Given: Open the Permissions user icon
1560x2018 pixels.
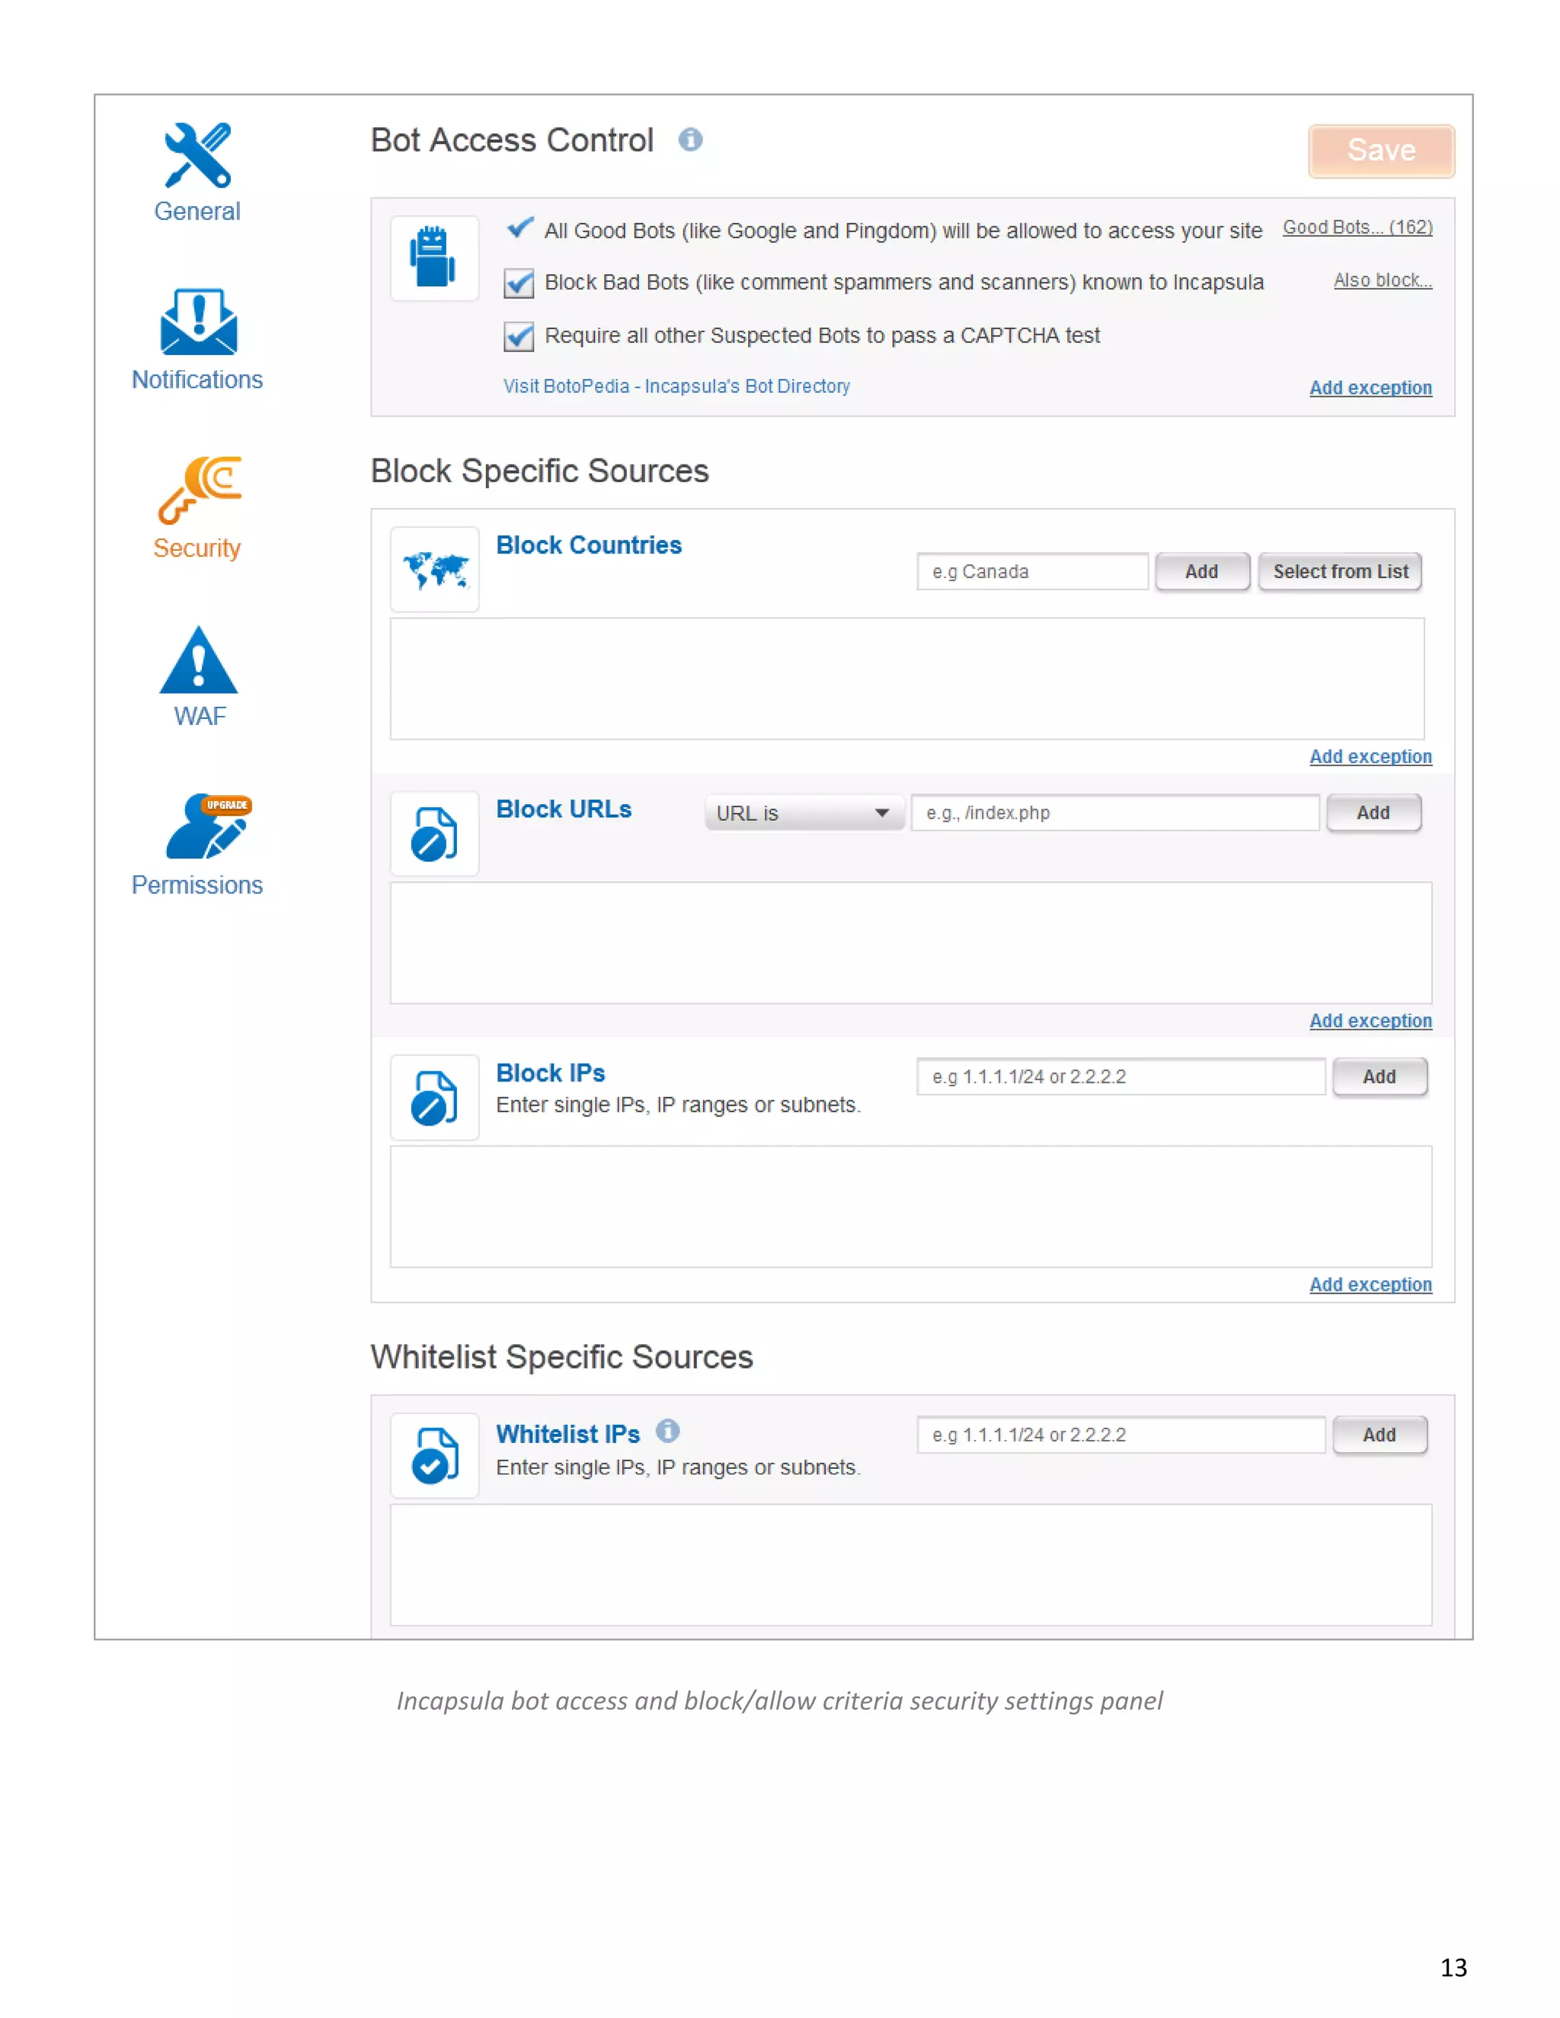Looking at the screenshot, I should tap(208, 826).
